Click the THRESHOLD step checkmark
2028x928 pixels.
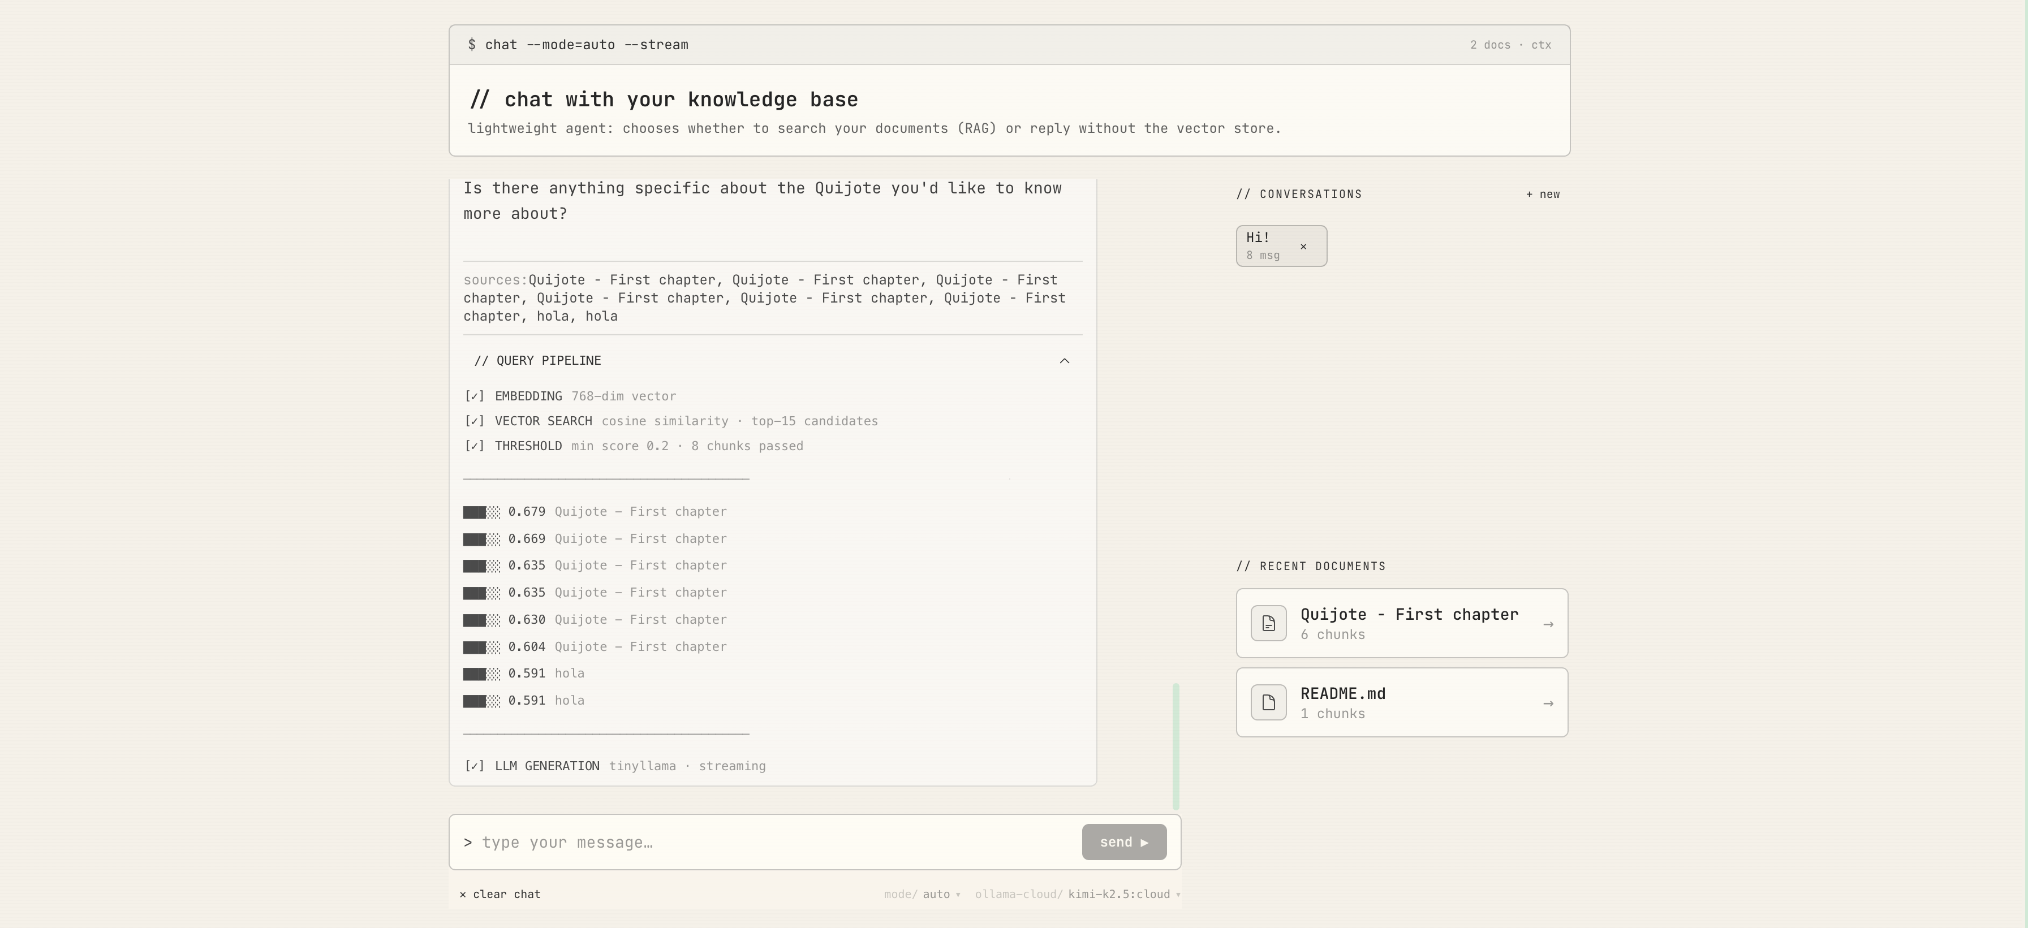tap(475, 446)
